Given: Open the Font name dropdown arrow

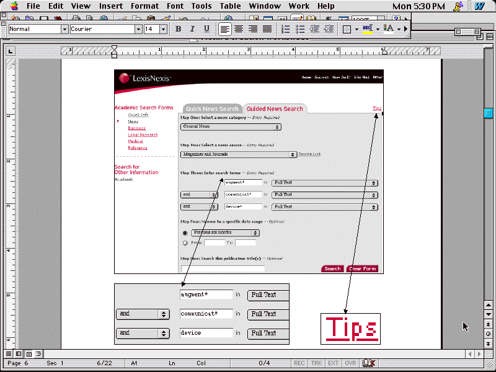Looking at the screenshot, I should click(x=138, y=29).
